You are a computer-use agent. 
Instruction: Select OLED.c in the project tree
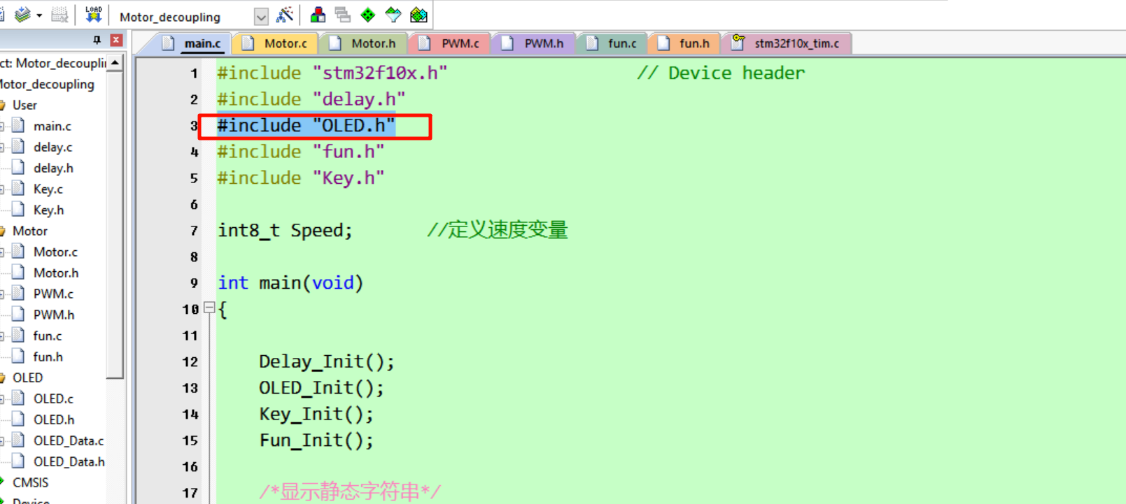click(x=54, y=398)
